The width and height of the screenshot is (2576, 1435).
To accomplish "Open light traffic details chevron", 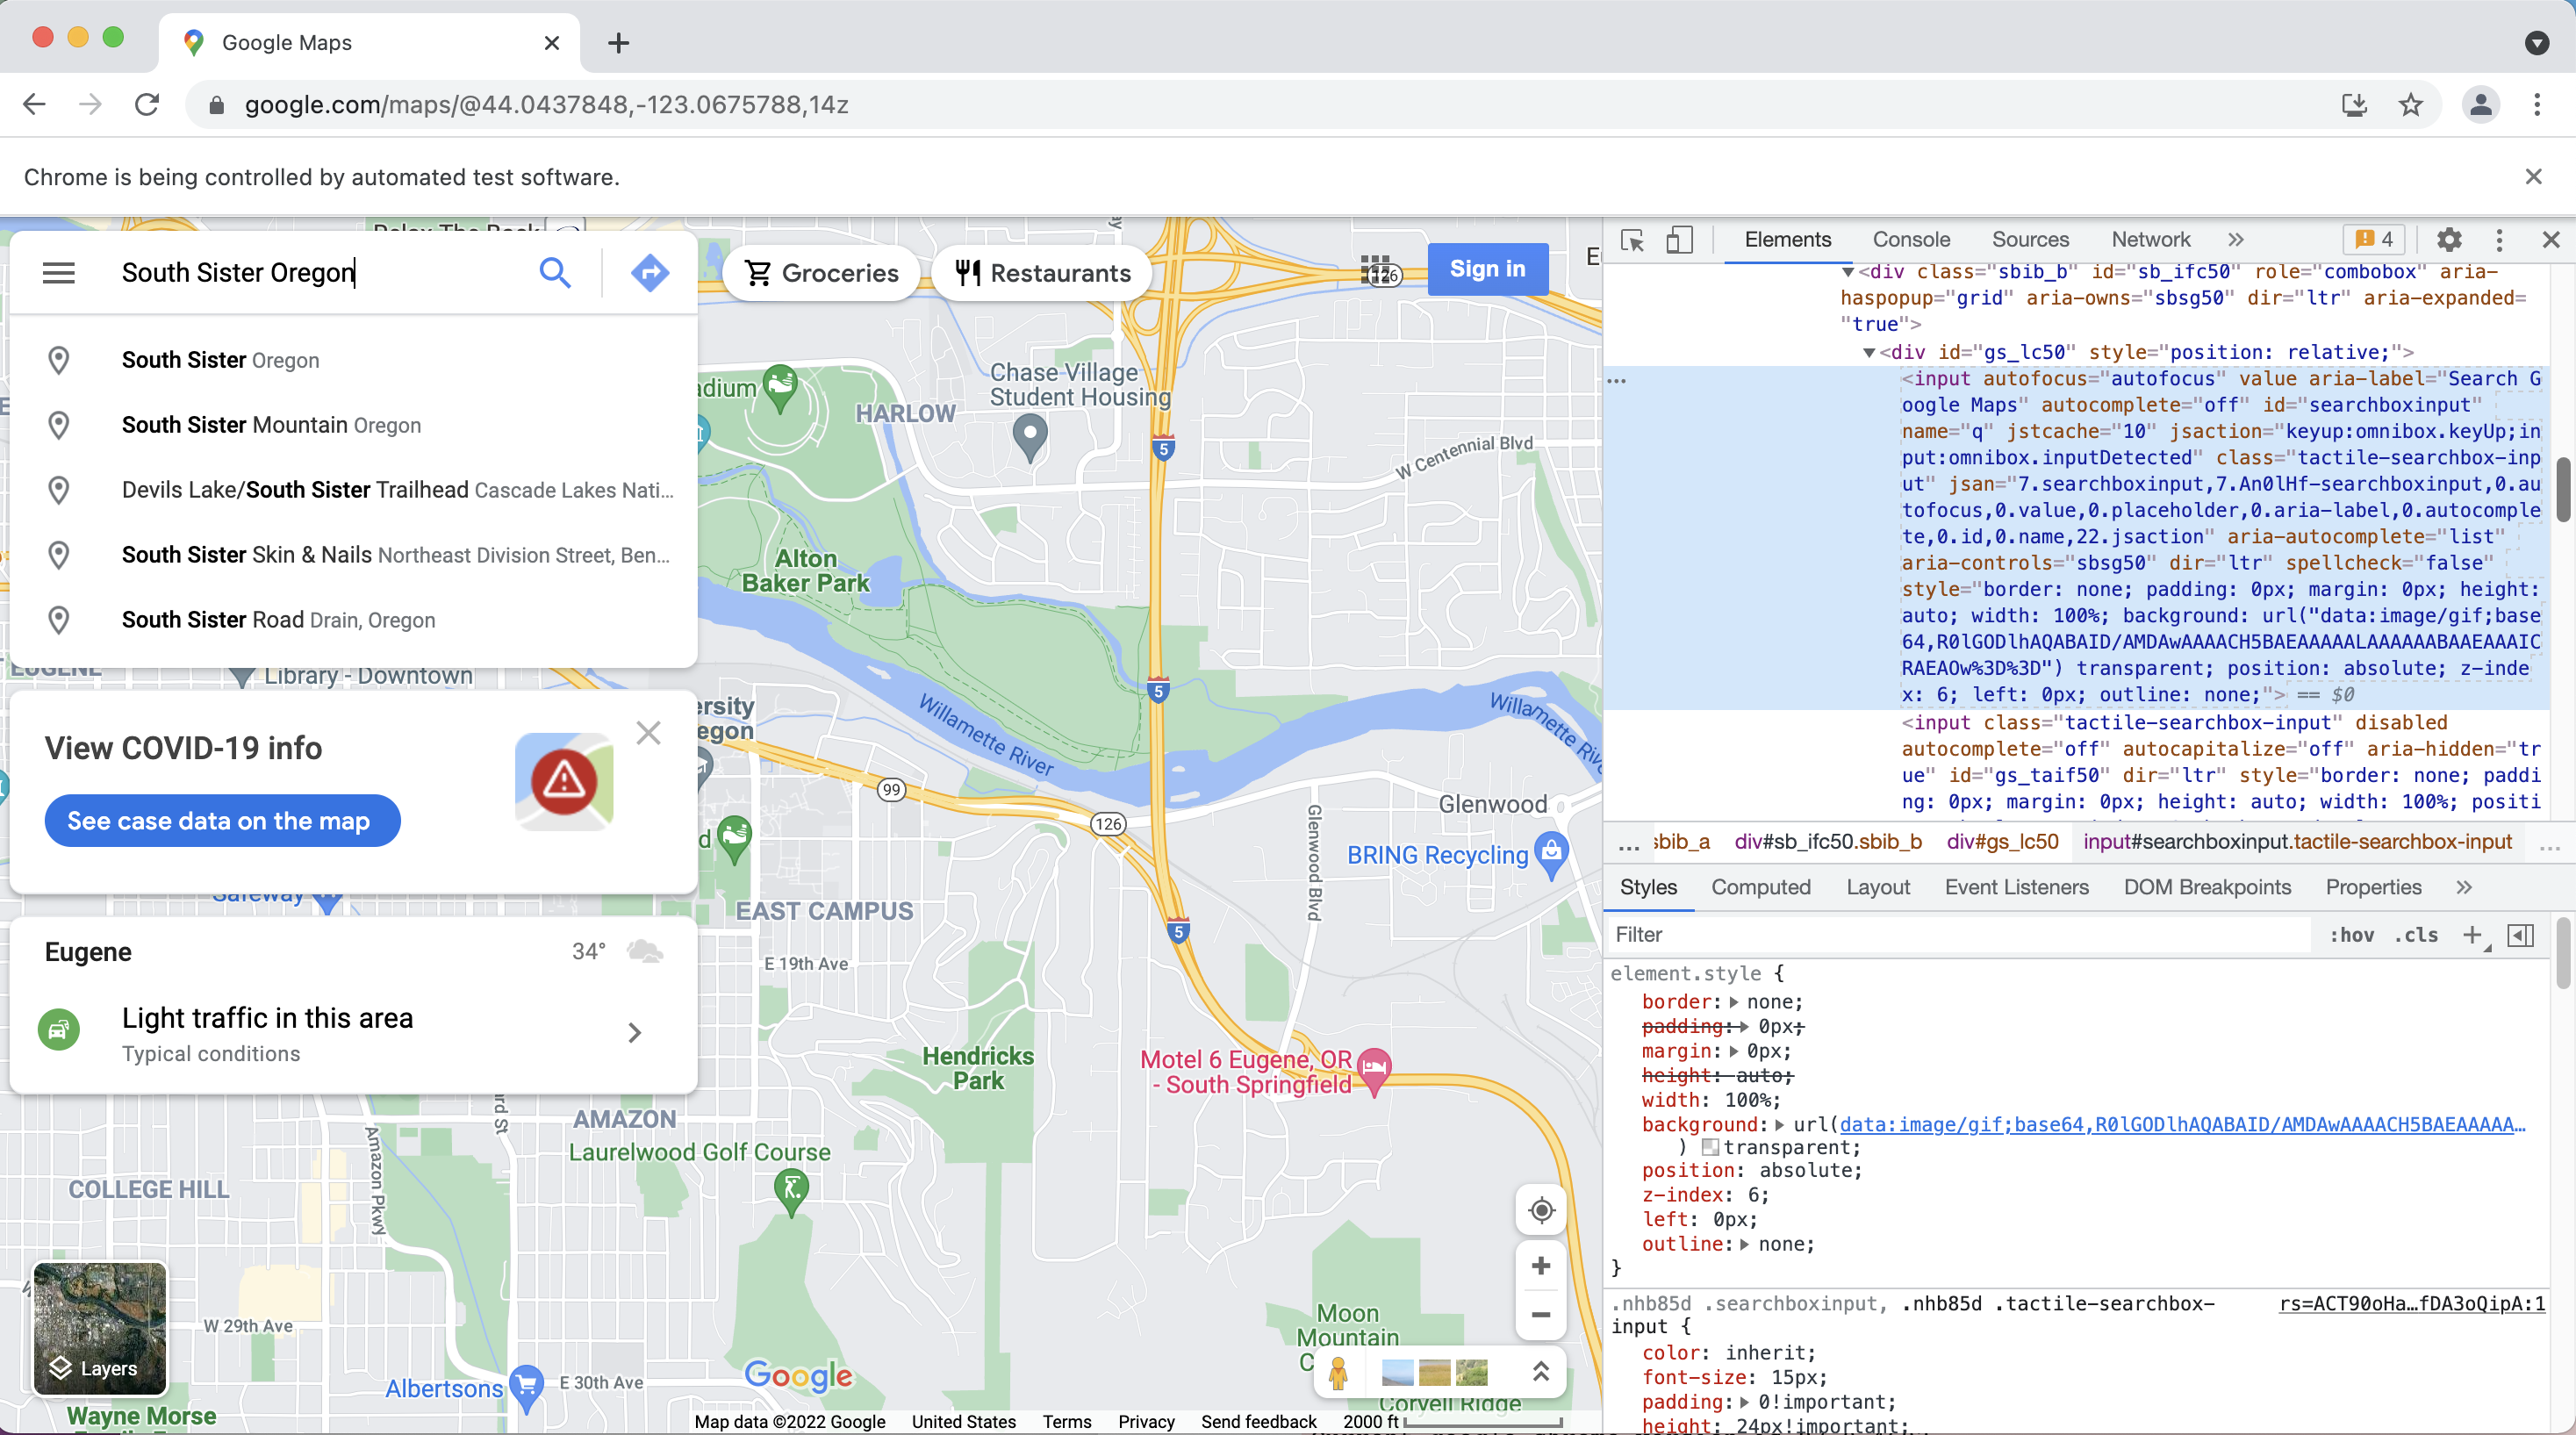I will click(x=634, y=1032).
